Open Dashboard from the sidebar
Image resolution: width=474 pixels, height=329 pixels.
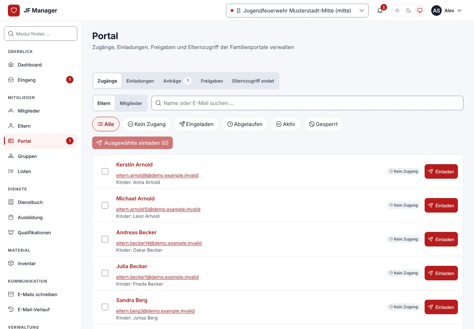click(41, 65)
